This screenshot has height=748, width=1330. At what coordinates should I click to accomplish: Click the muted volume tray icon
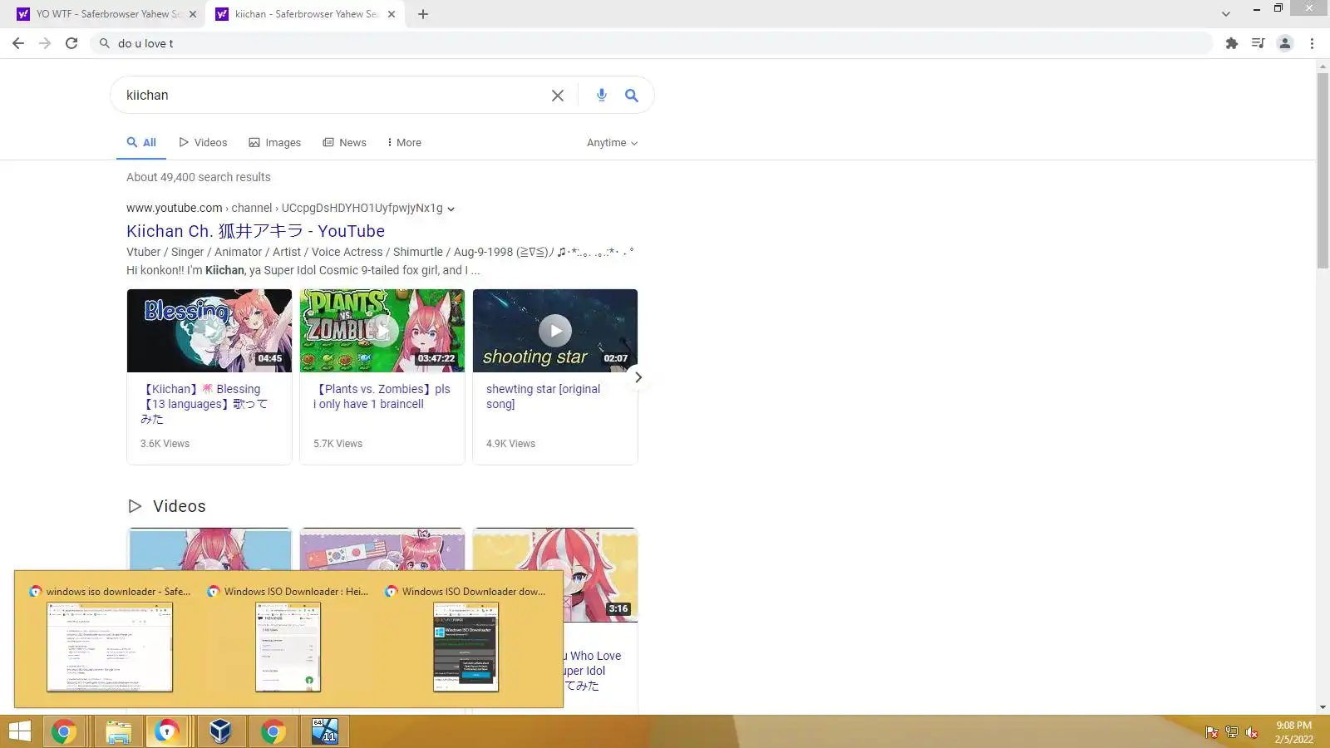click(x=1252, y=732)
